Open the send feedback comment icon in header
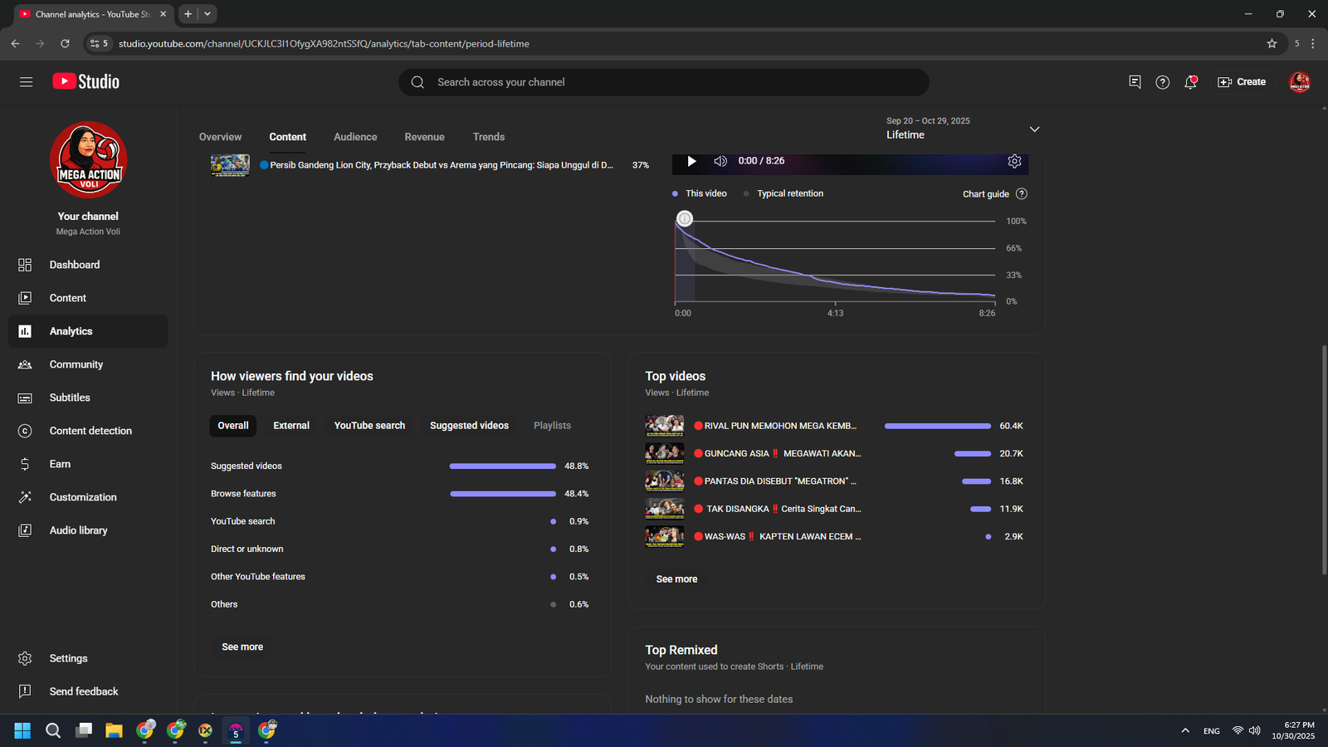1328x747 pixels. (1135, 82)
